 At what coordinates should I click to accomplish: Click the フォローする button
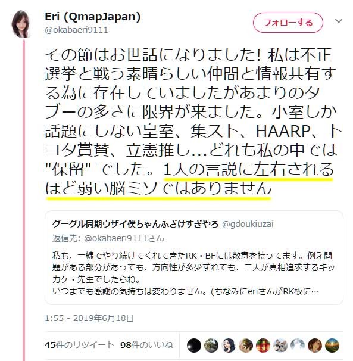tap(288, 23)
